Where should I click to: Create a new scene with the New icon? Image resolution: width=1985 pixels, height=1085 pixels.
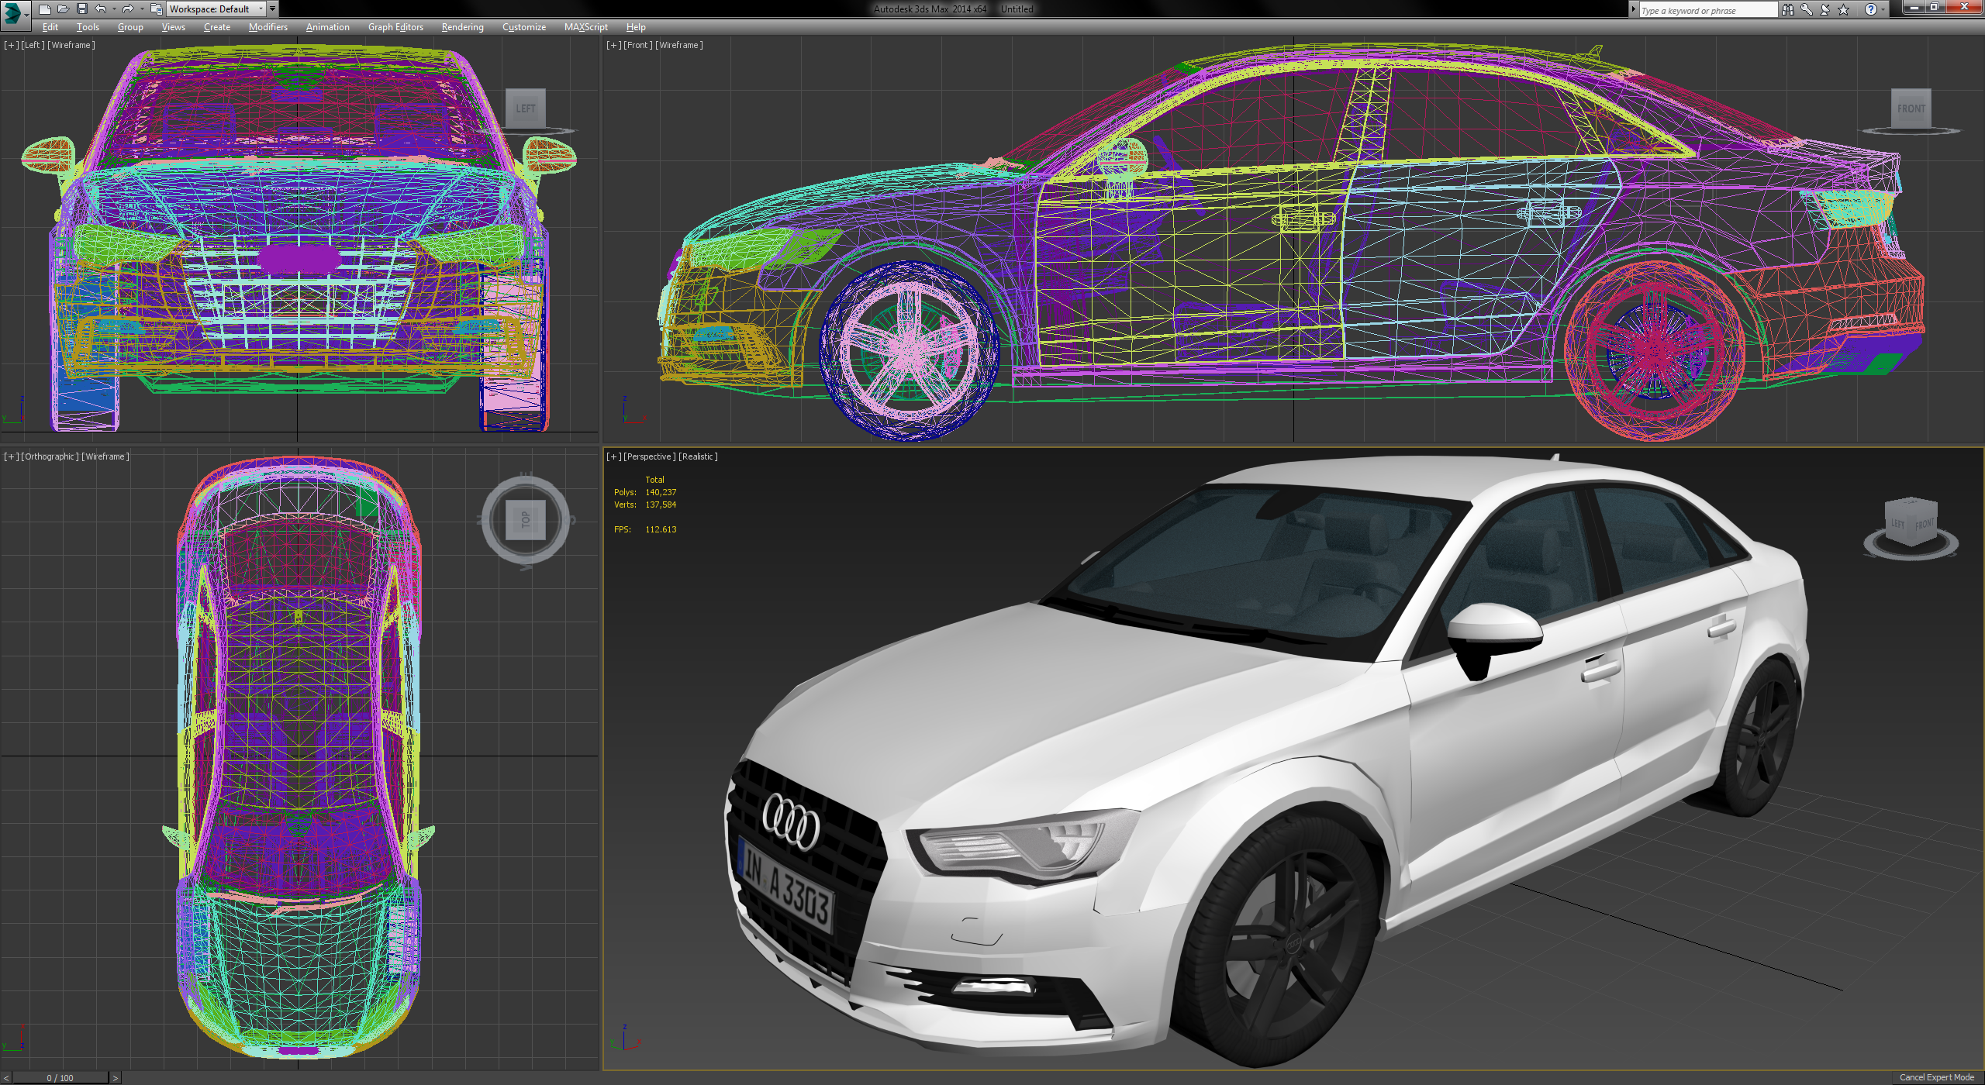(x=45, y=9)
